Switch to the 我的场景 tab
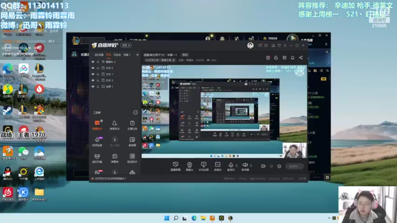The width and height of the screenshot is (397, 223). pyautogui.click(x=99, y=55)
